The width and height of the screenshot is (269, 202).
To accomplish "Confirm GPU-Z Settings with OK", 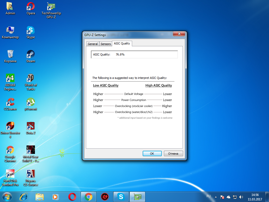I will 152,154.
